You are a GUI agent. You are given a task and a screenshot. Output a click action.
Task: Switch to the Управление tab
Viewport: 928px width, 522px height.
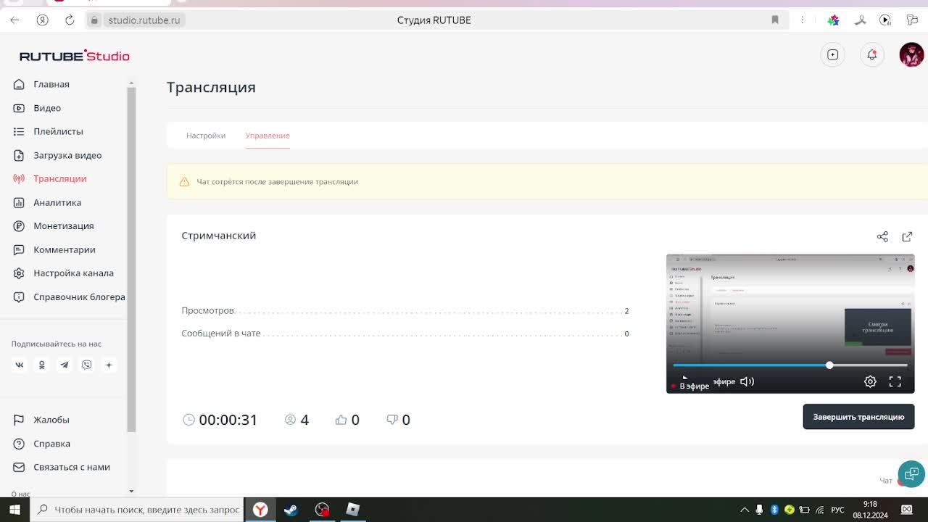pos(268,136)
